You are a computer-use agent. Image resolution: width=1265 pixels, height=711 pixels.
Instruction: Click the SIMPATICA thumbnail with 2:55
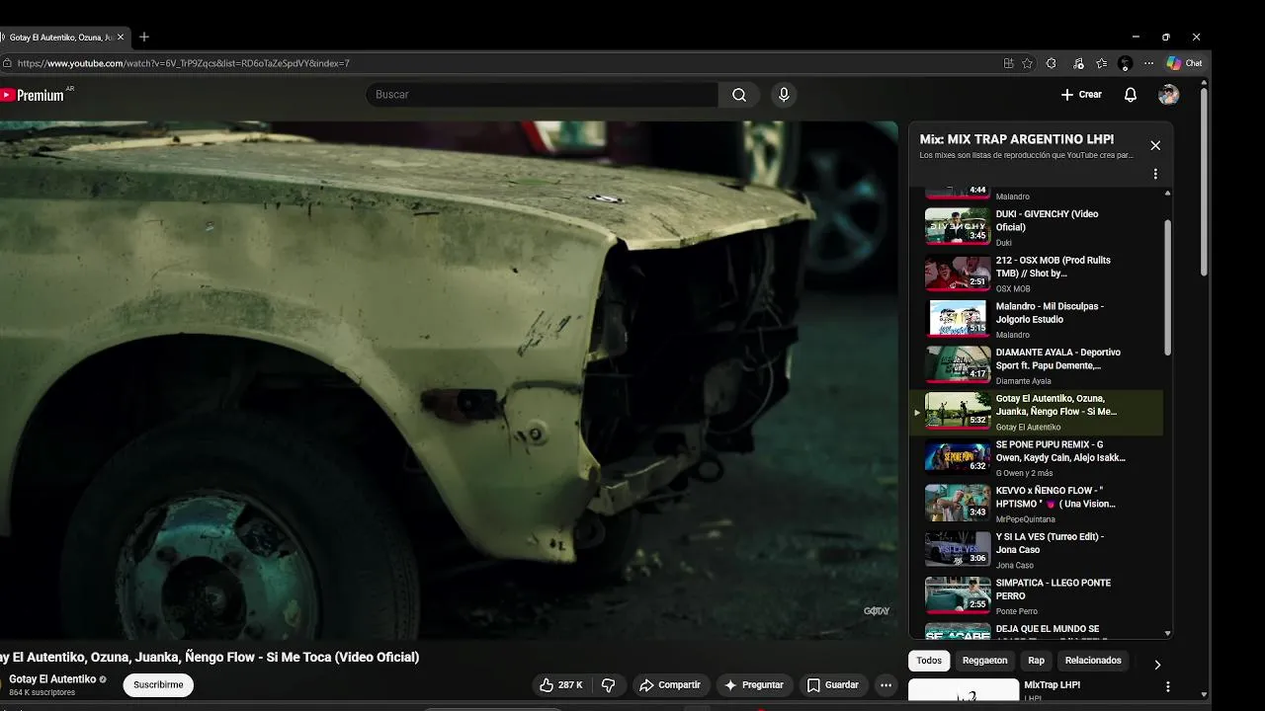(958, 595)
